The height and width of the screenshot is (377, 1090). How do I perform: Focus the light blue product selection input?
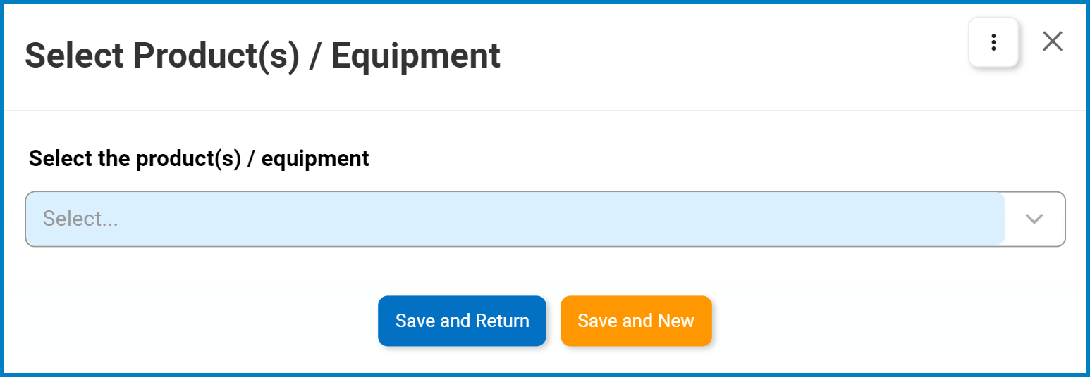(515, 219)
